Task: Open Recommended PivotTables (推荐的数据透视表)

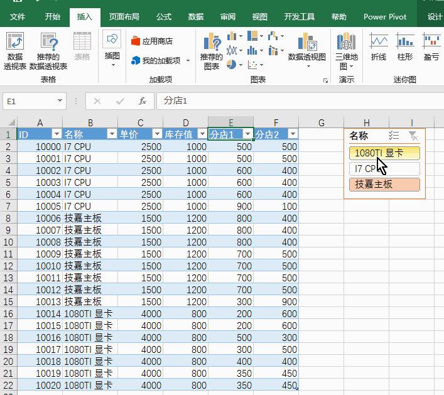Action: pyautogui.click(x=48, y=51)
